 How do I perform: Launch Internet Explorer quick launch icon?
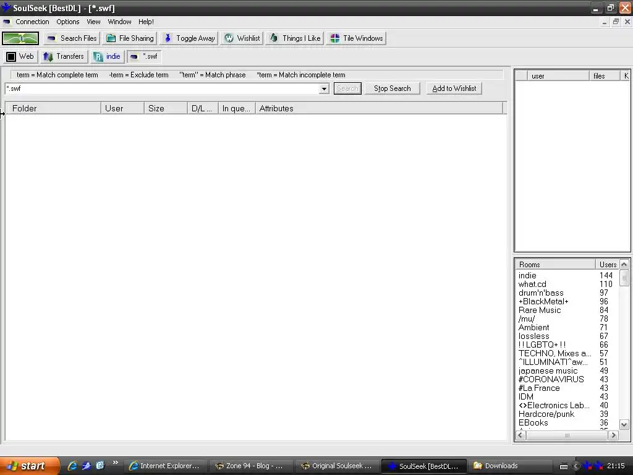(x=72, y=466)
